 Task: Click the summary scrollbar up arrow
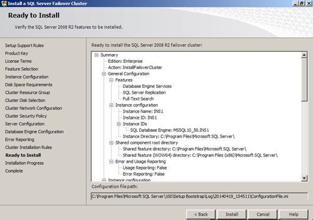coord(304,55)
